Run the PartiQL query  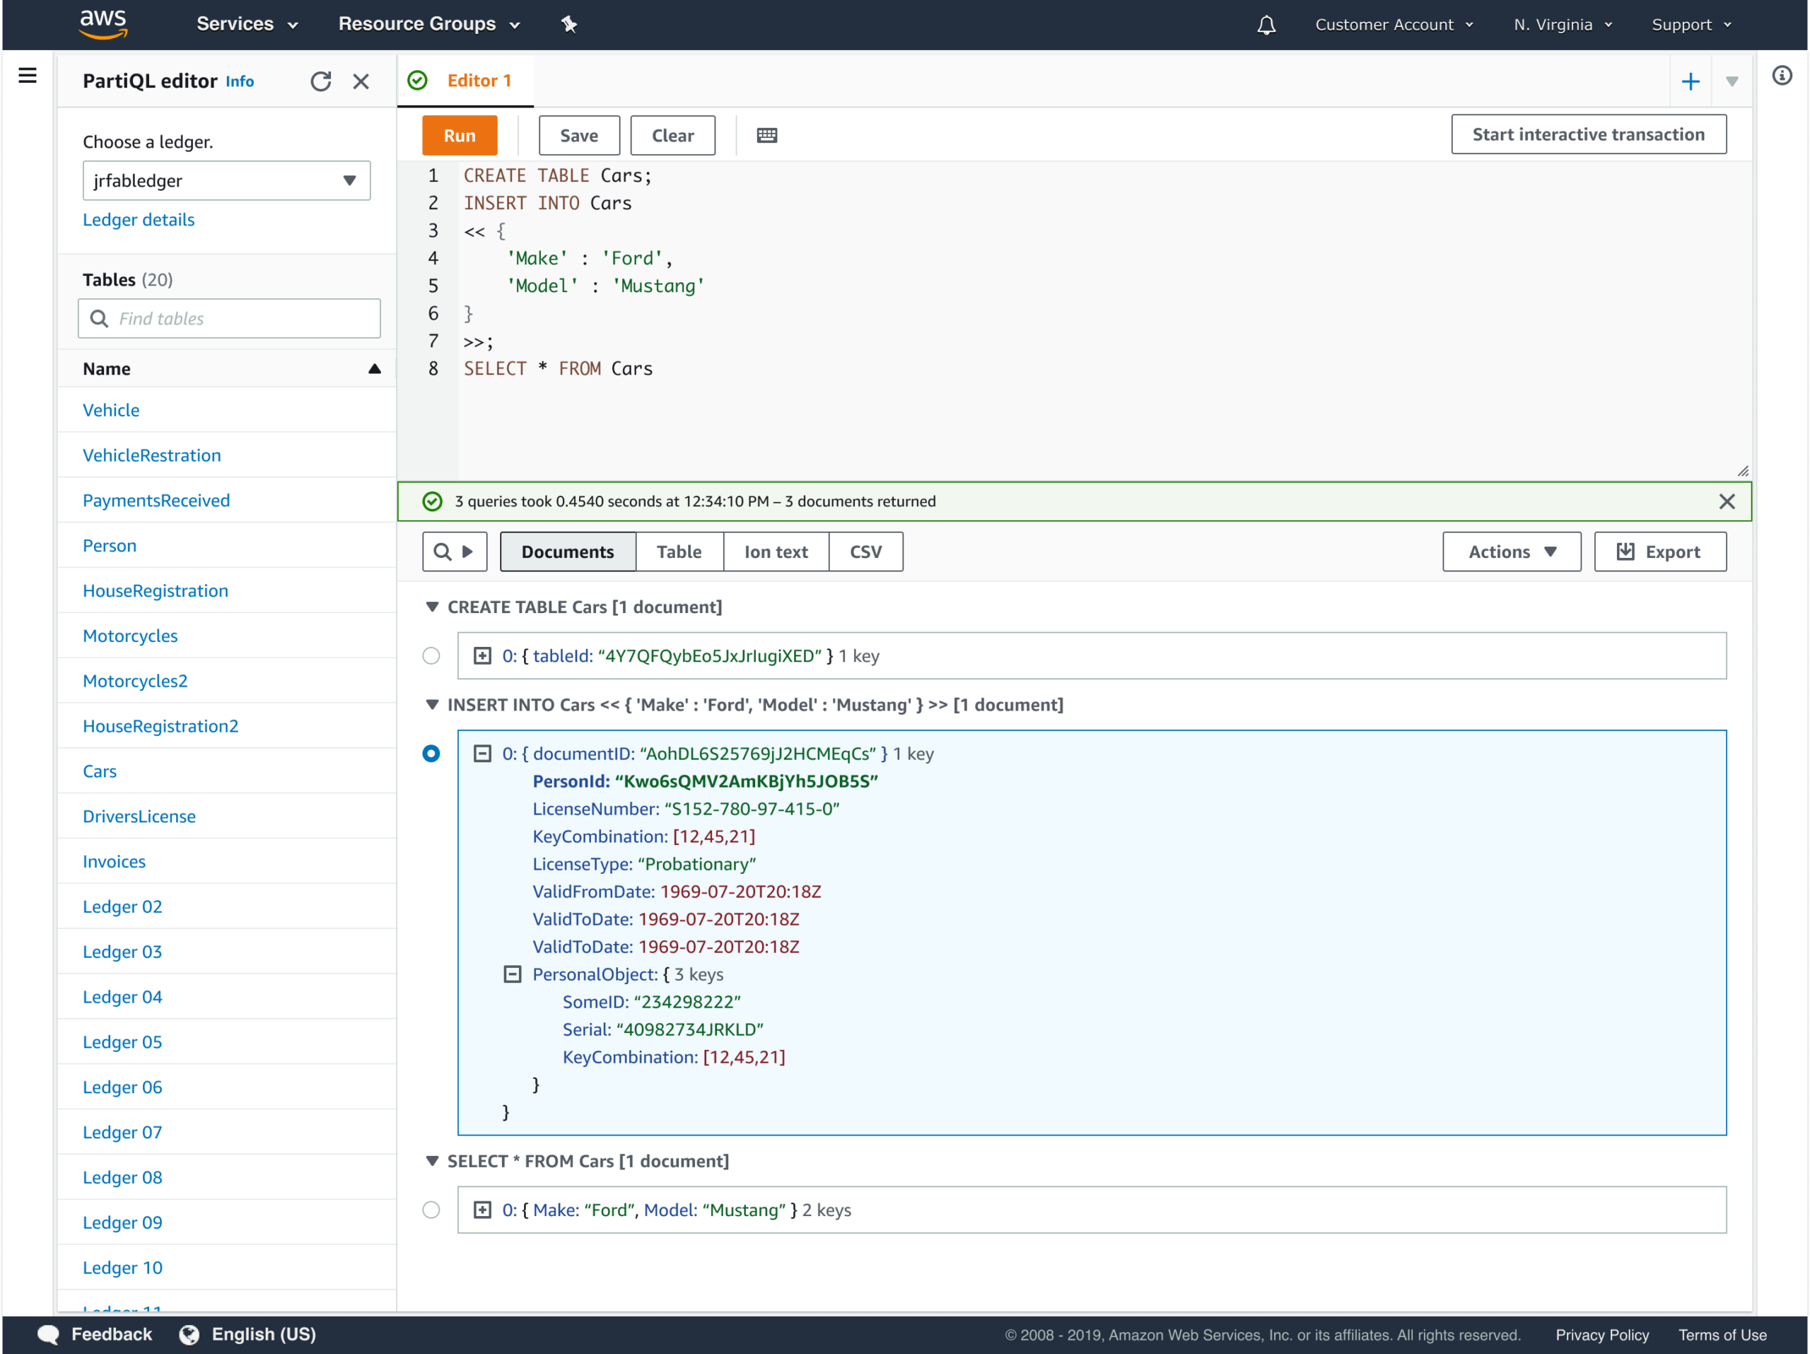[x=459, y=135]
